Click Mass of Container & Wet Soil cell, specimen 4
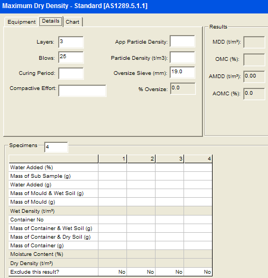The image size is (268, 278). coord(198,228)
